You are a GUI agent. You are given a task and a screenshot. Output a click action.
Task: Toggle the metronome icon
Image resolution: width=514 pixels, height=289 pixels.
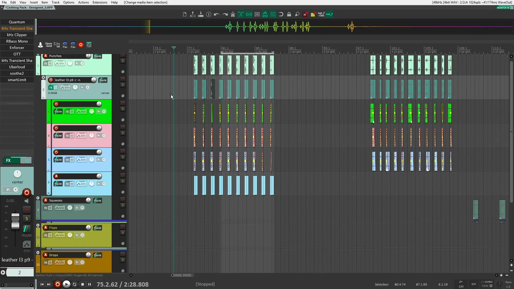click(x=233, y=14)
